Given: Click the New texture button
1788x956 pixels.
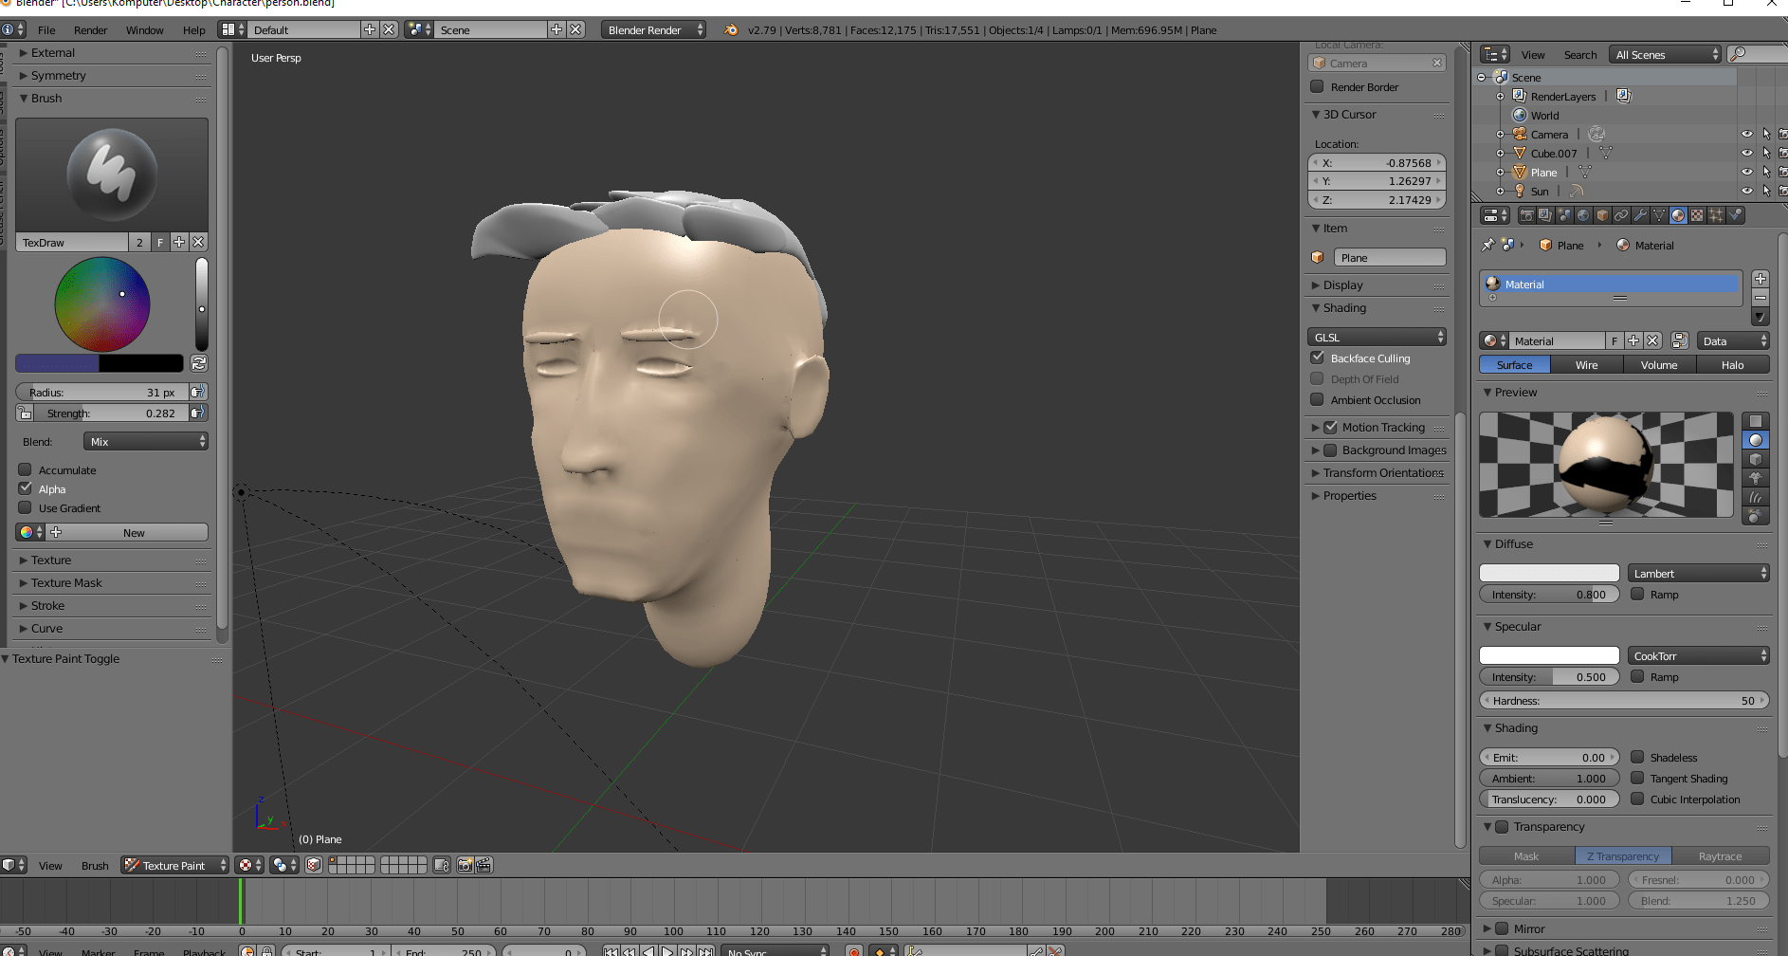Looking at the screenshot, I should 132,532.
